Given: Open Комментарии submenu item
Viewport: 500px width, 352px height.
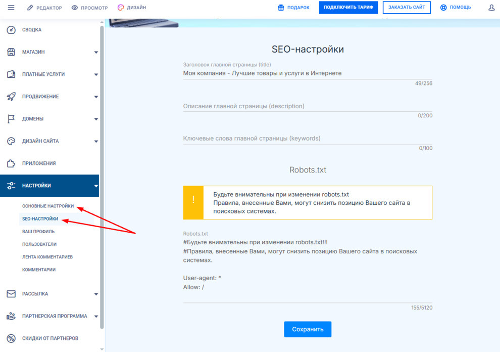Looking at the screenshot, I should [x=38, y=270].
